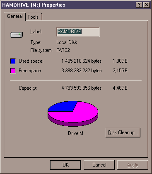Click the 'Type:' label
Image resolution: width=152 pixels, height=174 pixels.
click(36, 42)
